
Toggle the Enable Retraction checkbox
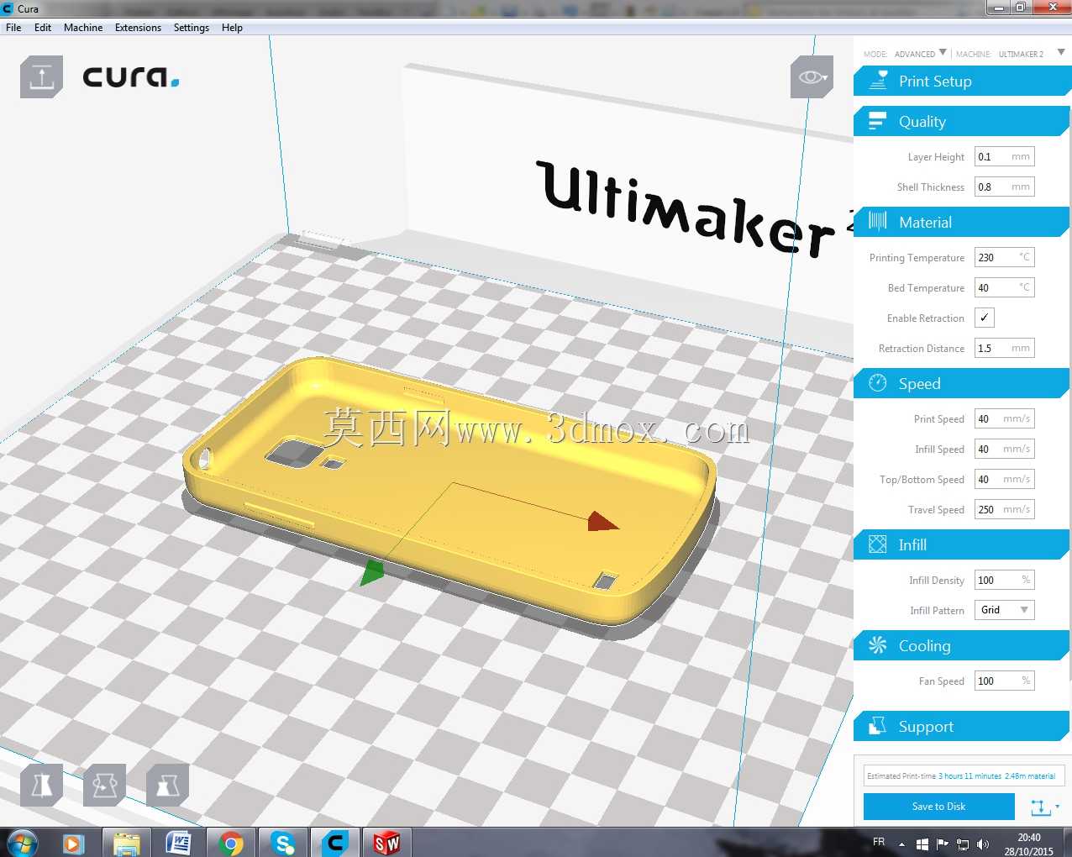pyautogui.click(x=985, y=318)
